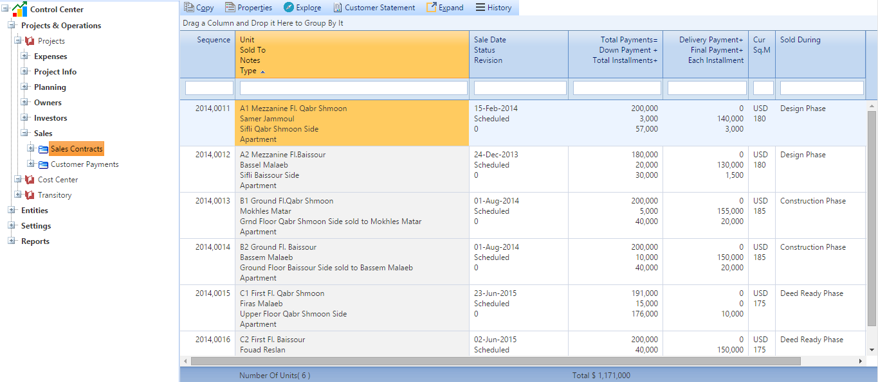878x382 pixels.
Task: Select the Investors tree item
Action: tap(50, 118)
